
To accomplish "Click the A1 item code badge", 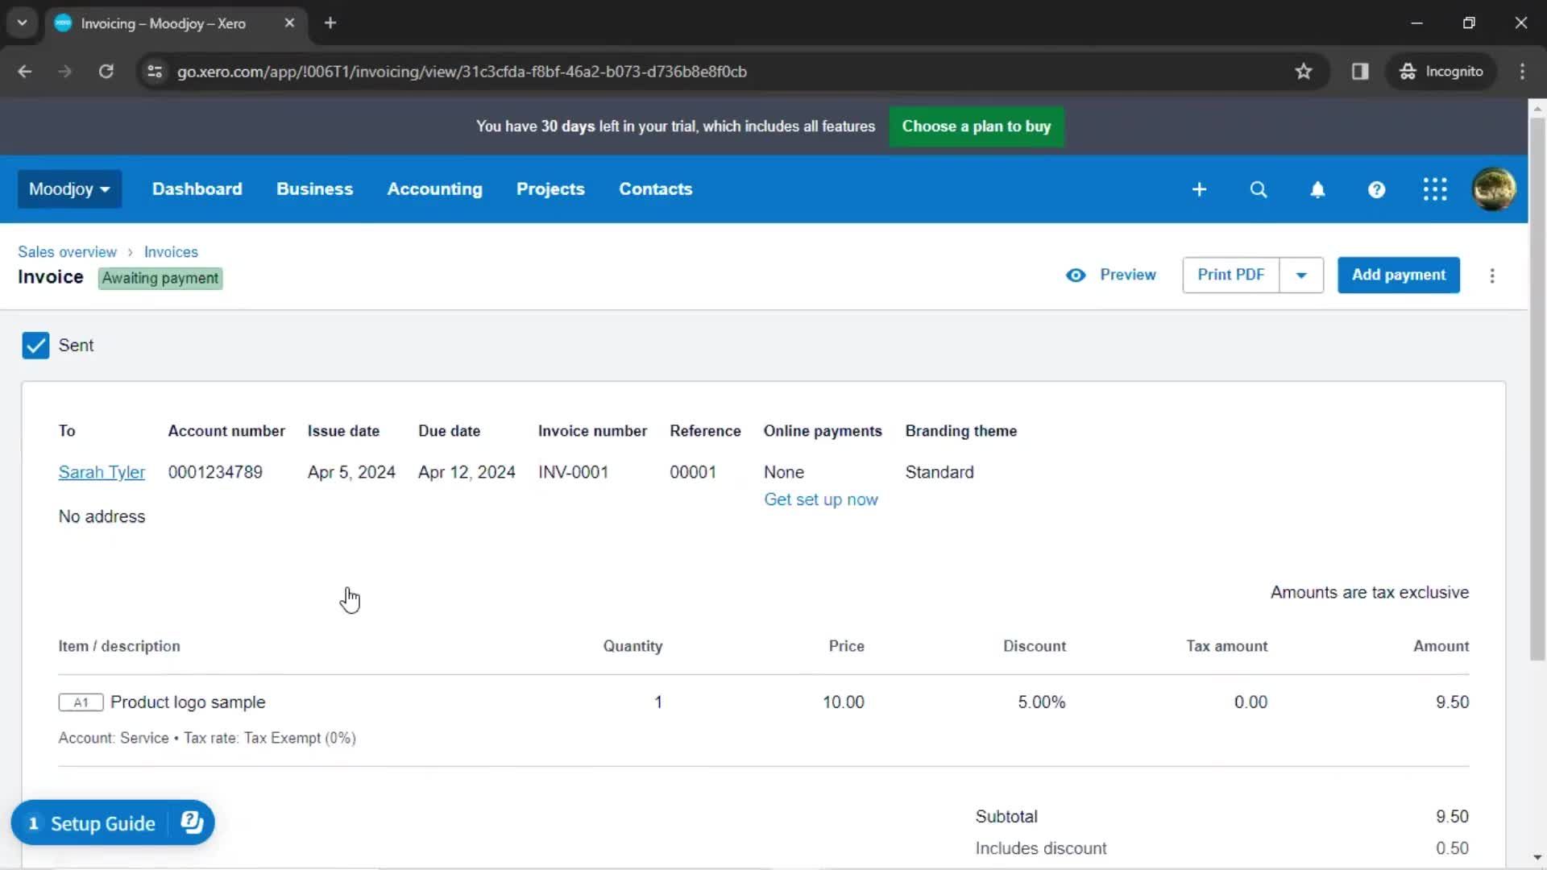I will pos(81,702).
